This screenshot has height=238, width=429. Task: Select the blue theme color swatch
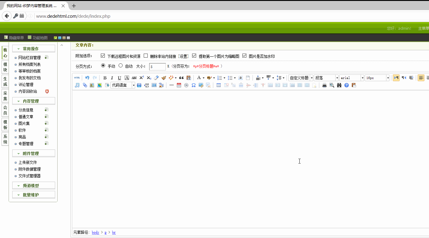pyautogui.click(x=60, y=38)
